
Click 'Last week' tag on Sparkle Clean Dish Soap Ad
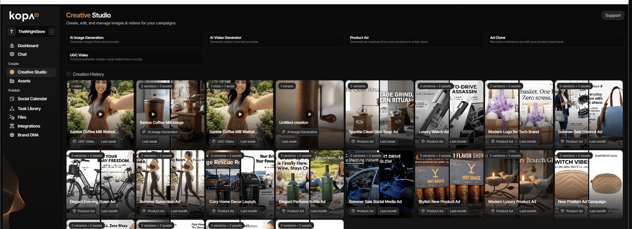(x=388, y=142)
